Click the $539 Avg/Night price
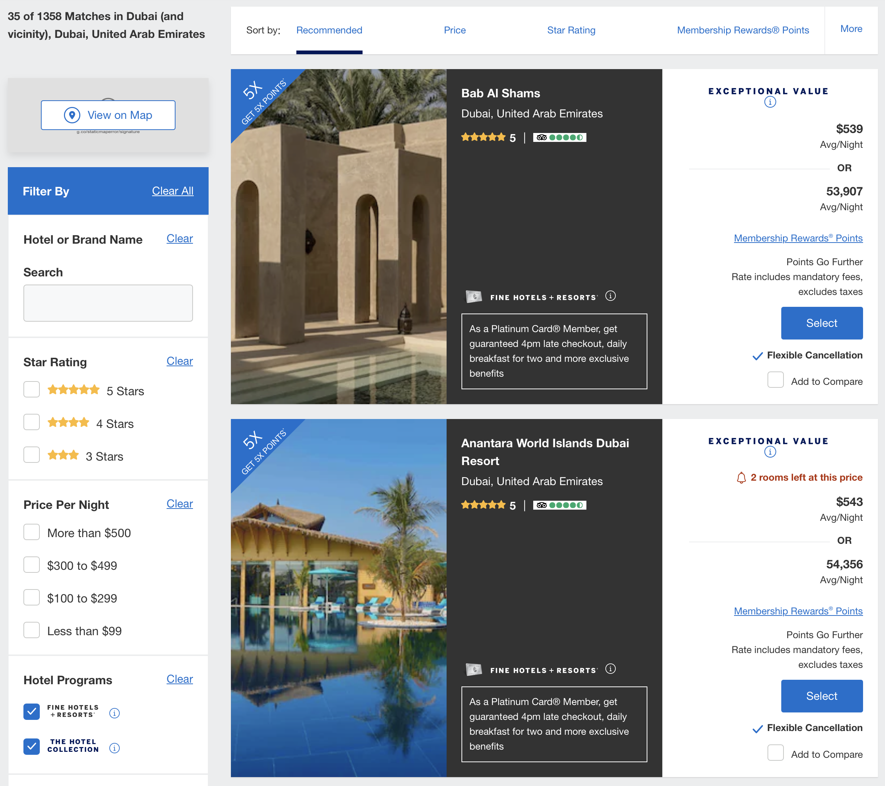The height and width of the screenshot is (786, 885). pos(849,129)
